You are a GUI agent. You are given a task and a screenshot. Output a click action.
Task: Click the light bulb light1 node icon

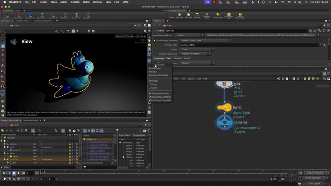(224, 107)
